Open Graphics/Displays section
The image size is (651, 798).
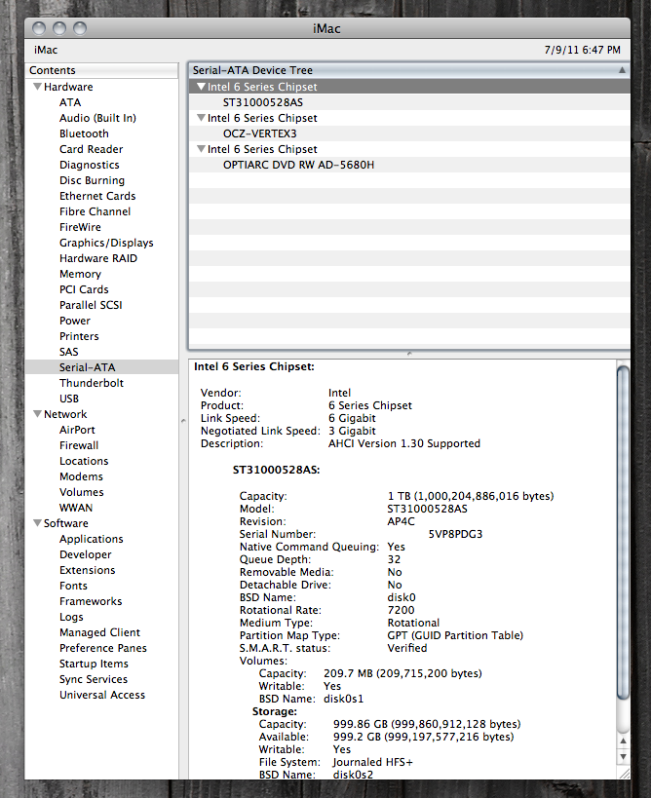[x=106, y=243]
